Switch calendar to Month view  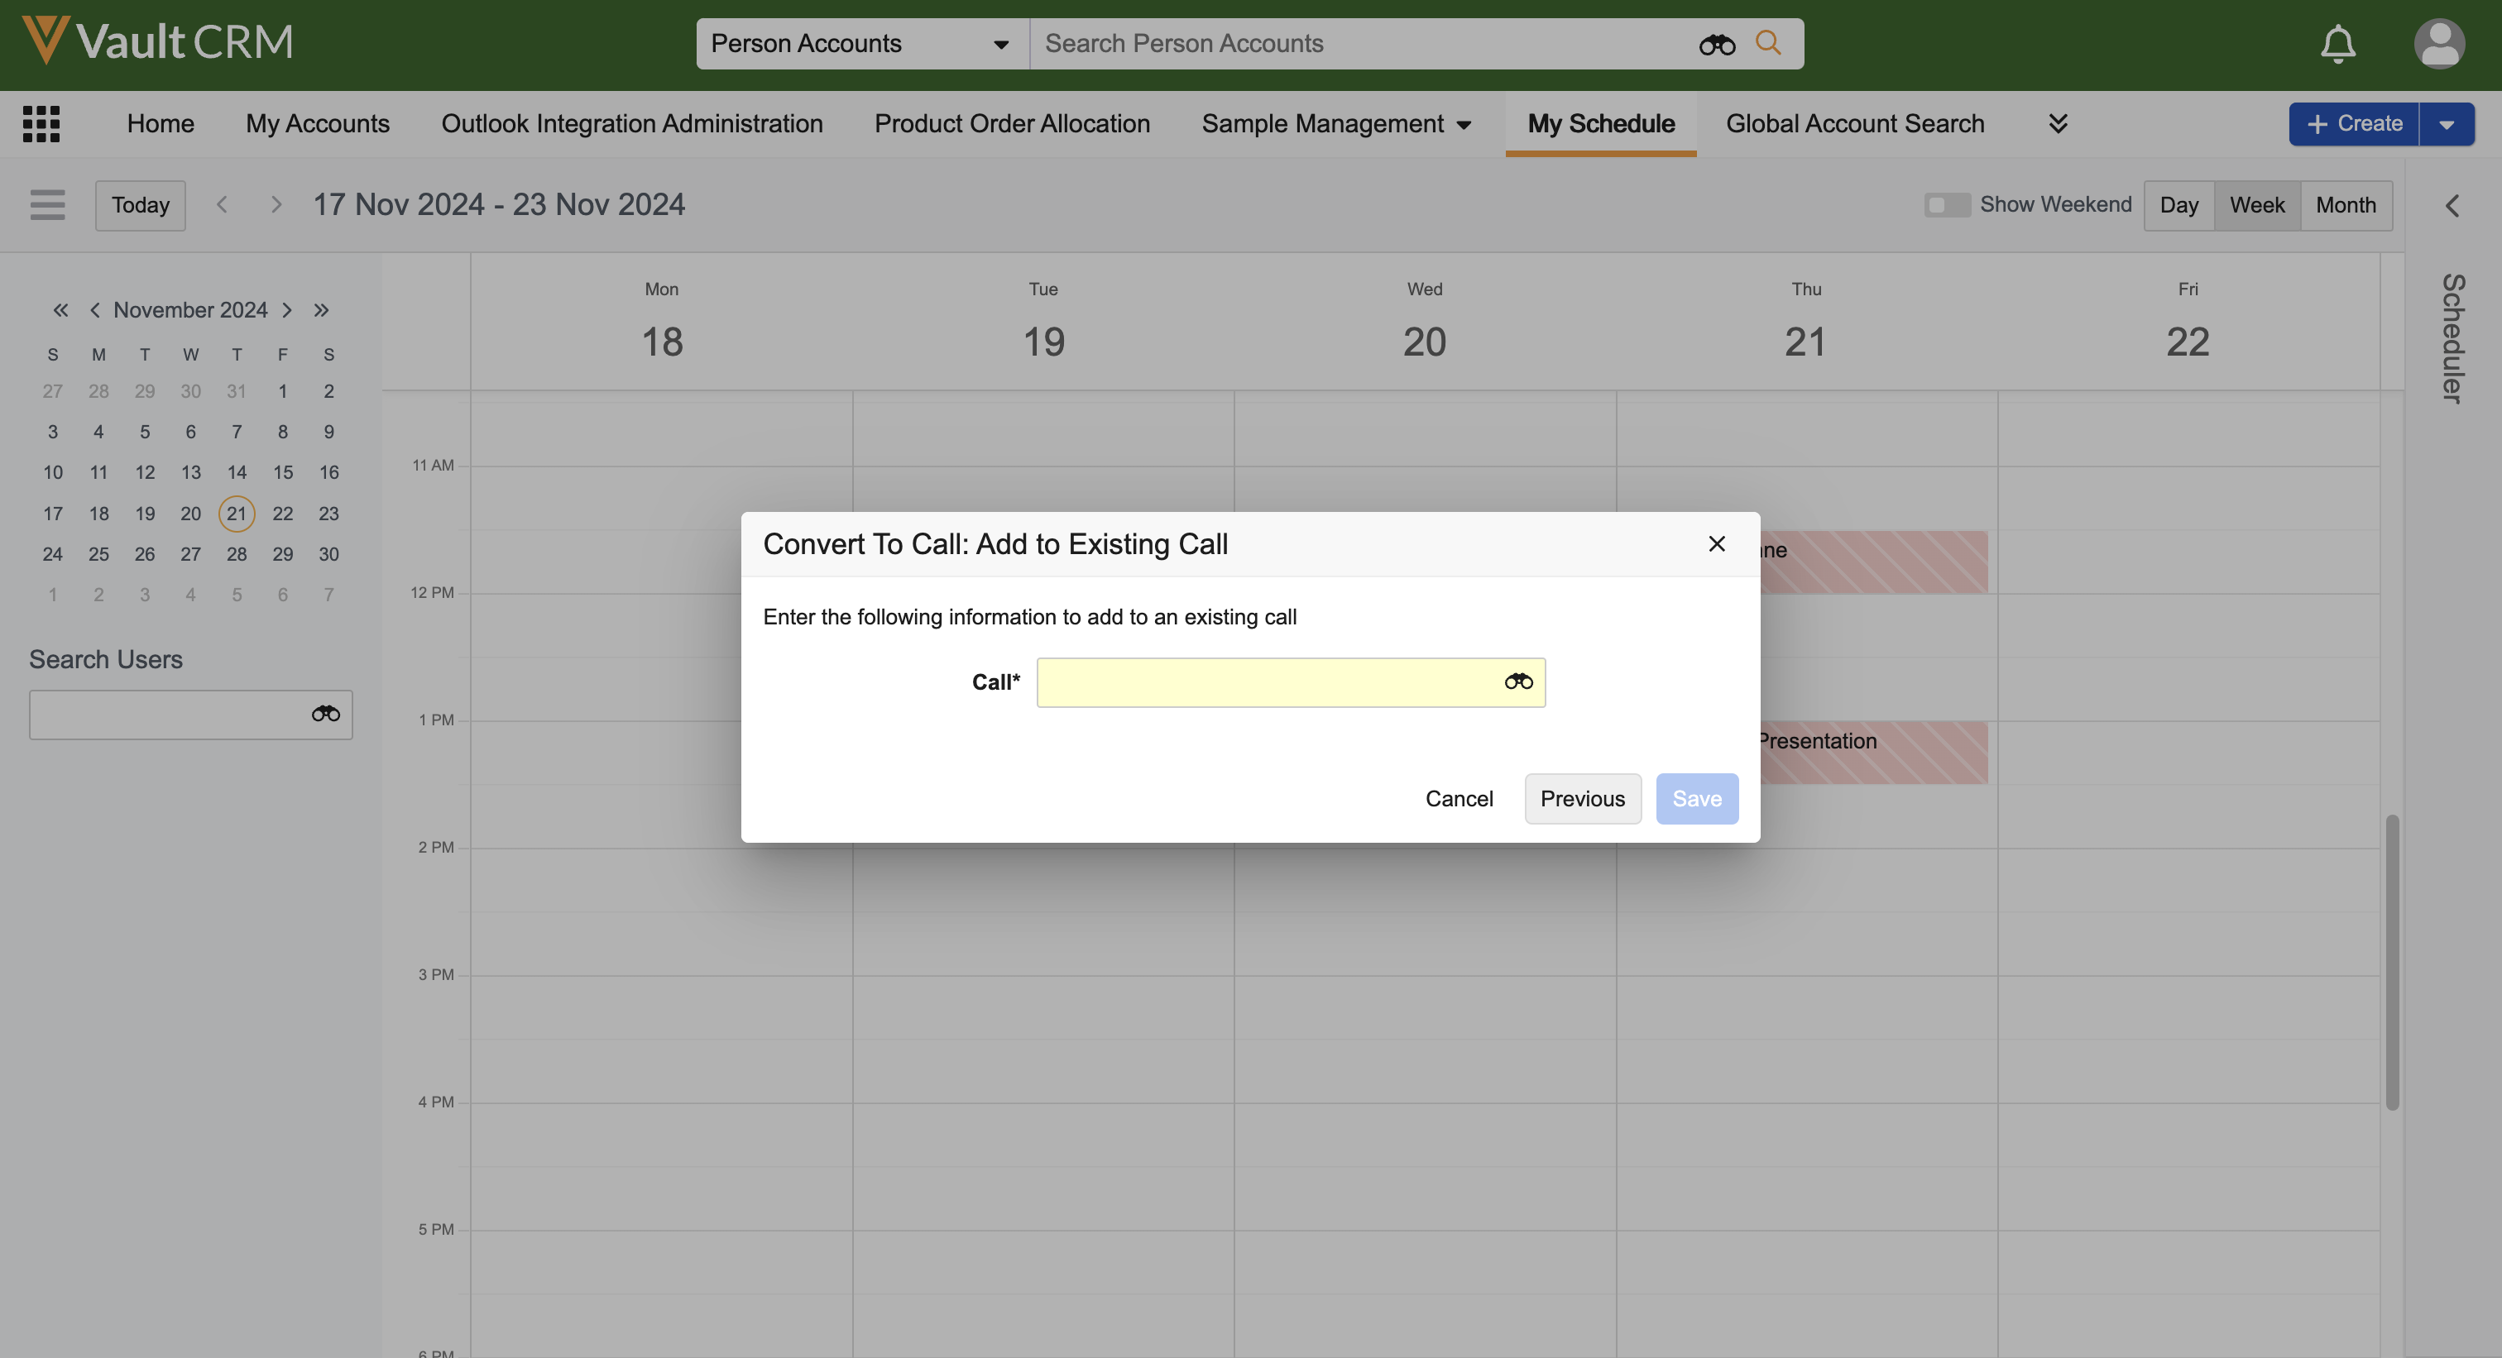pyautogui.click(x=2345, y=205)
